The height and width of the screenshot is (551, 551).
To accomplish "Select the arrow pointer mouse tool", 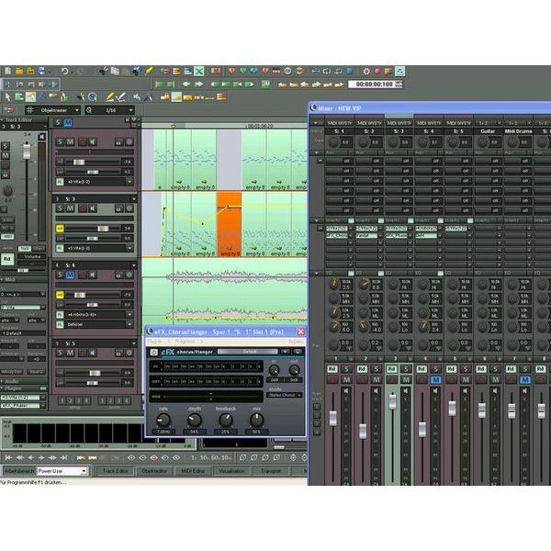I will pyautogui.click(x=7, y=96).
